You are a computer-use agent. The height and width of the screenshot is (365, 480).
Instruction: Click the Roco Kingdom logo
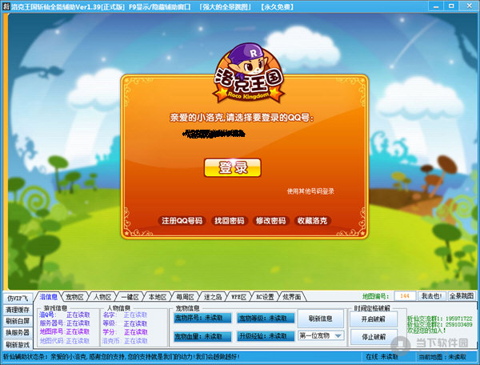(248, 74)
